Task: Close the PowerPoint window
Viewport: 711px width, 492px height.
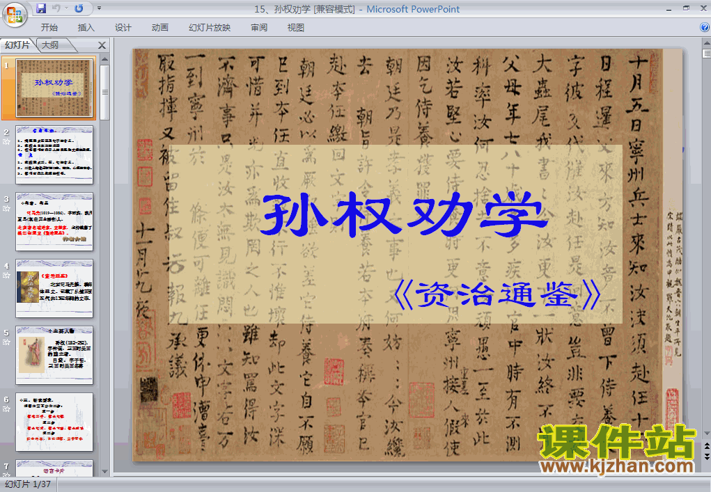Action: coord(704,8)
